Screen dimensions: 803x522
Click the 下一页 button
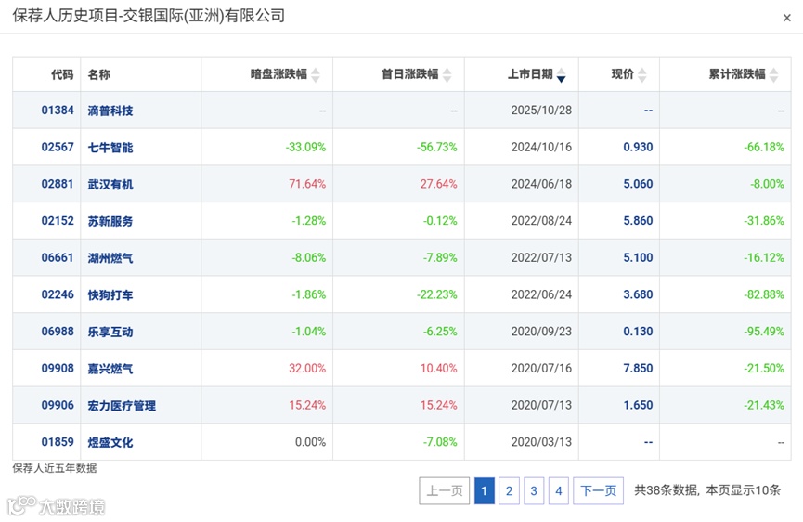click(x=598, y=490)
